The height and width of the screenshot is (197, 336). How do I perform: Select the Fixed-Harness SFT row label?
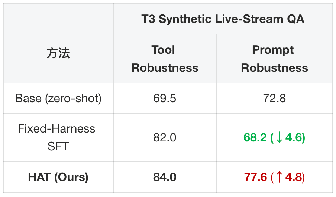point(56,137)
